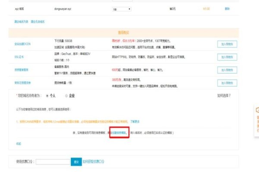Open 如何获取优惠口令 link

pos(93,162)
